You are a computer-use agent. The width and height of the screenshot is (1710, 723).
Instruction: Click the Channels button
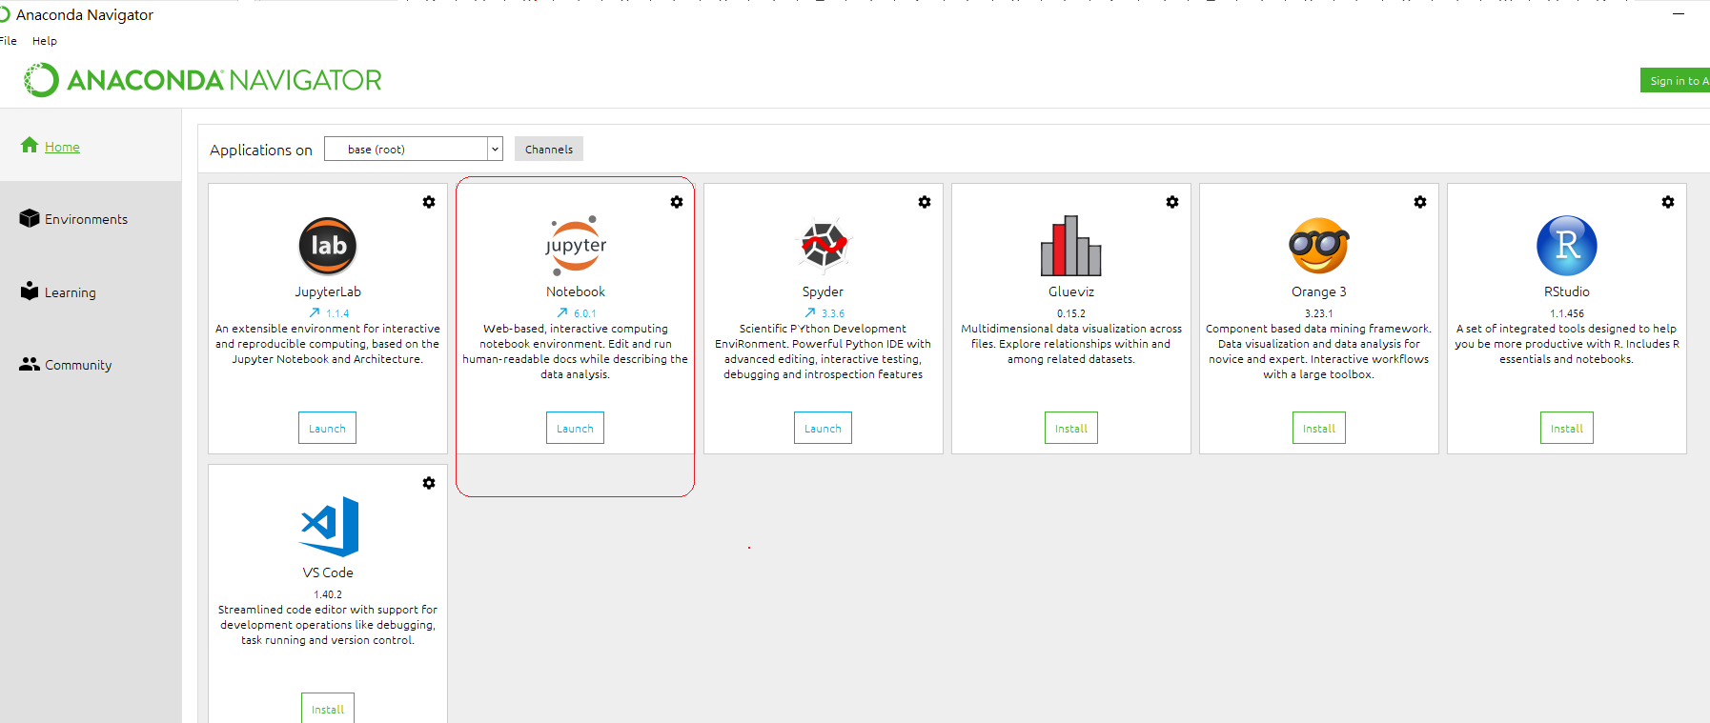click(x=549, y=149)
